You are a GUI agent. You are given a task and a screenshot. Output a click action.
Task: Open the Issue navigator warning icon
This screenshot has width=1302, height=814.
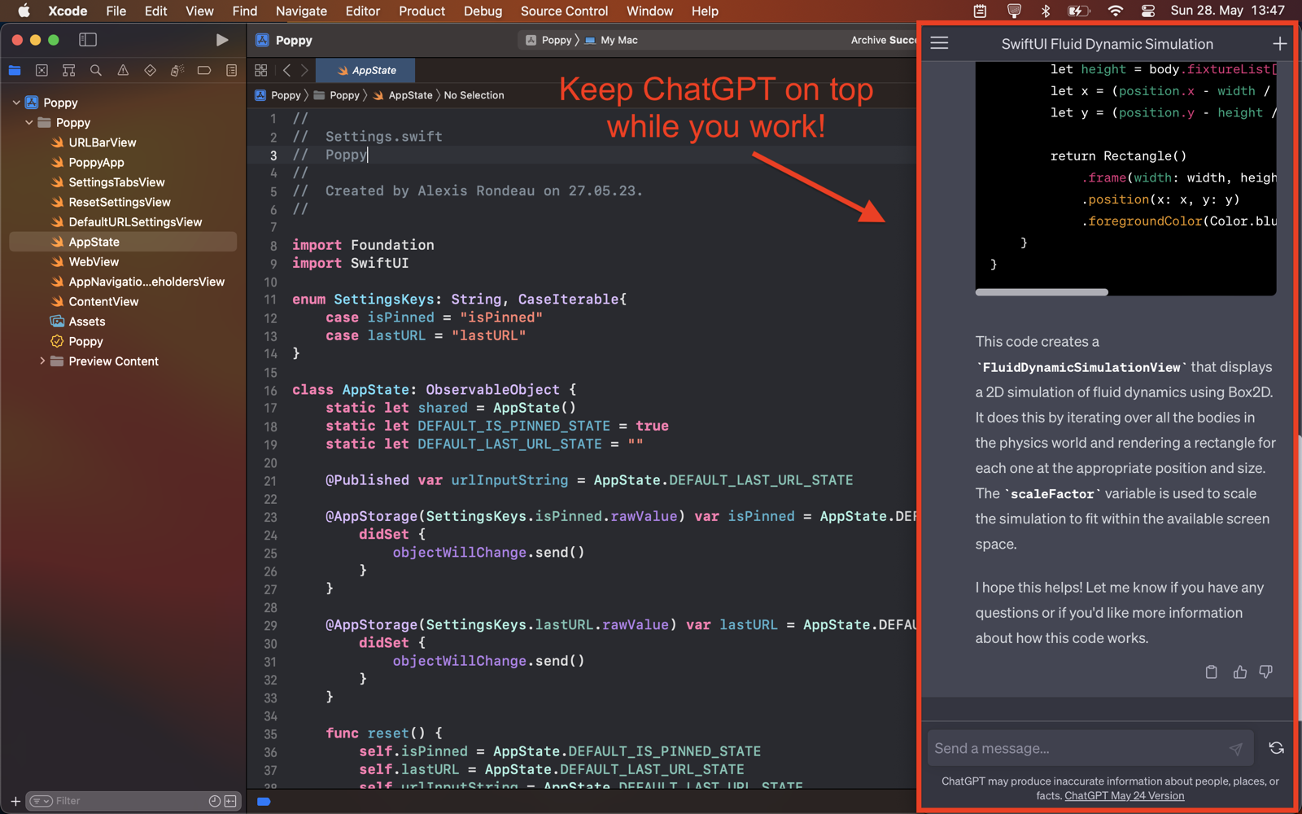click(123, 71)
